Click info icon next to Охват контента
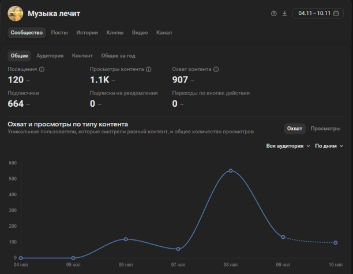The width and height of the screenshot is (353, 274). click(216, 69)
